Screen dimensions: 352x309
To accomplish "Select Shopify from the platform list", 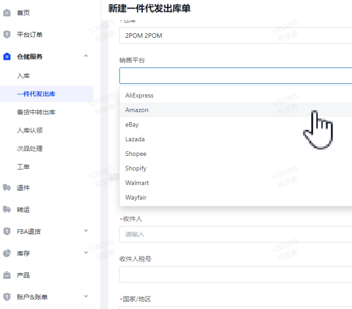I will coord(236,168).
